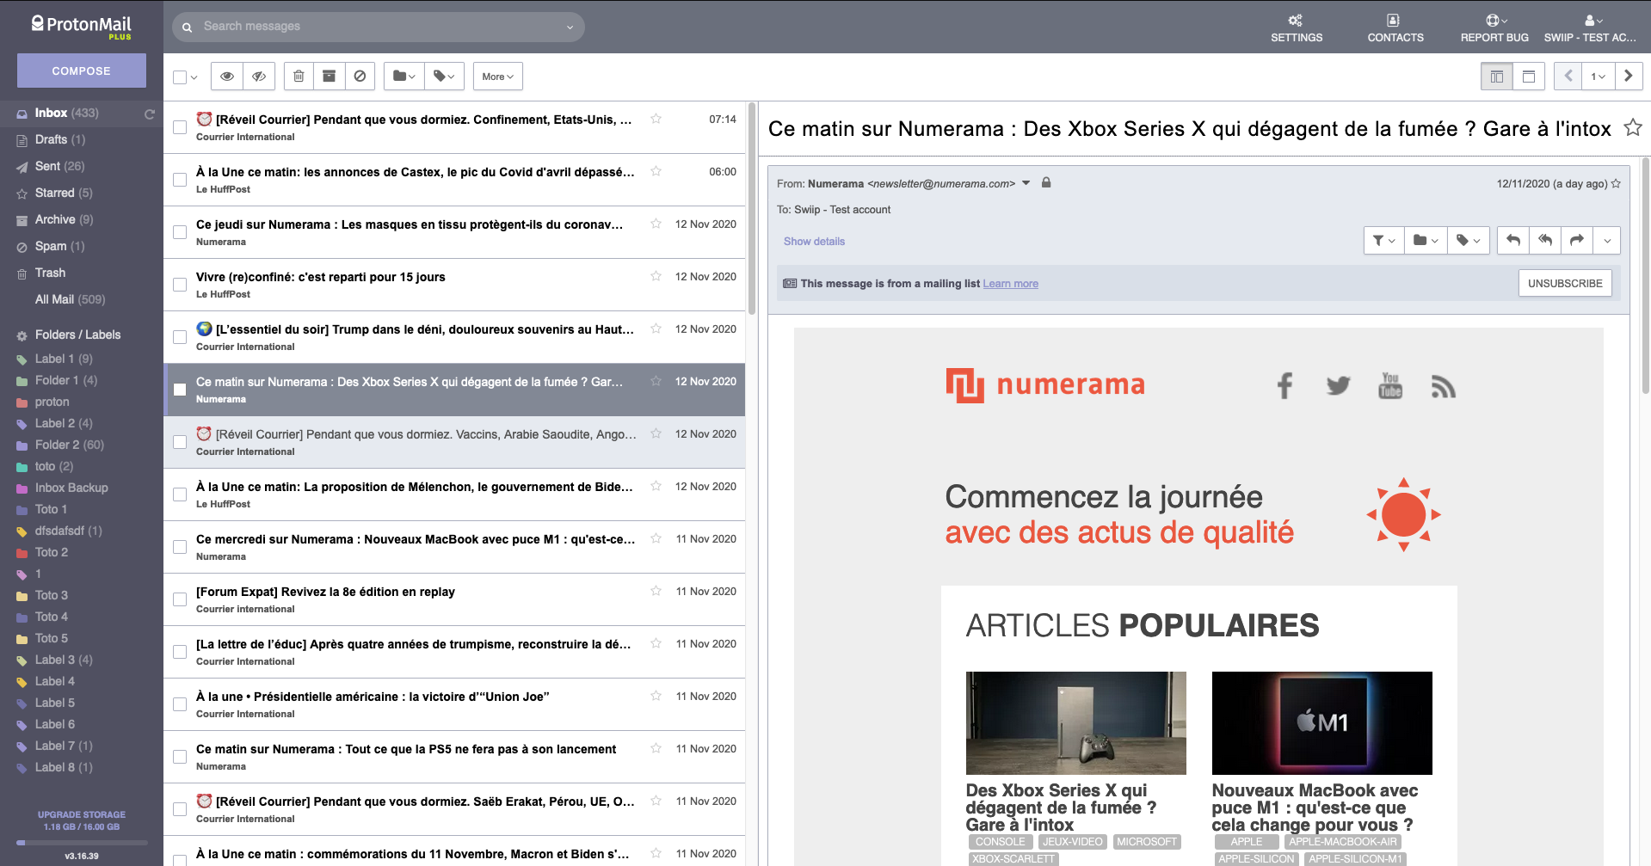This screenshot has height=866, width=1651.
Task: Open the Move to folder dropdown
Action: click(404, 77)
